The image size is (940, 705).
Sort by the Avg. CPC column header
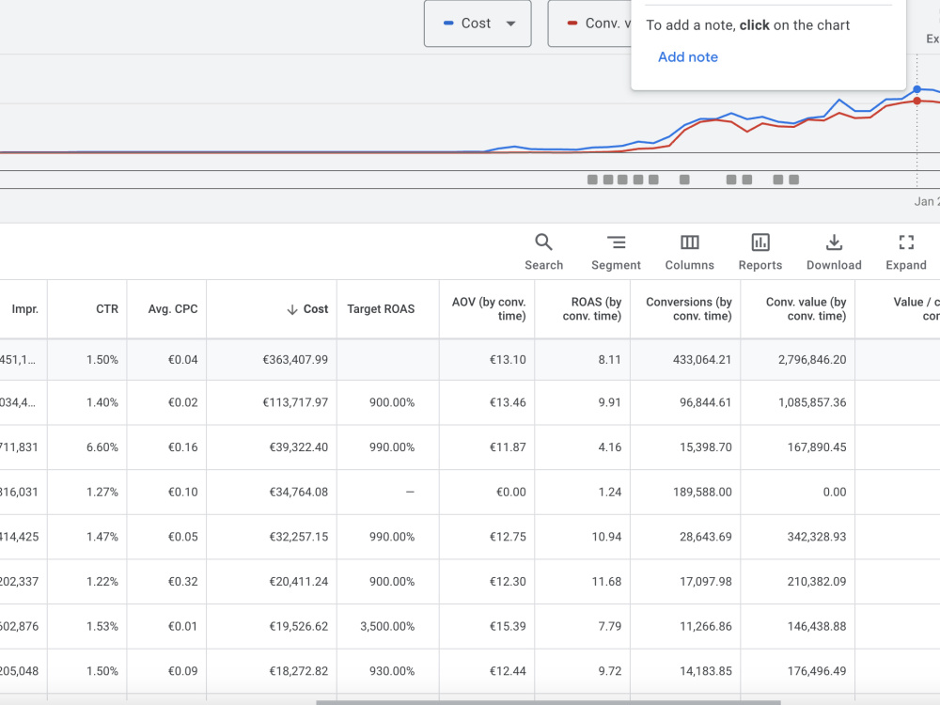173,308
